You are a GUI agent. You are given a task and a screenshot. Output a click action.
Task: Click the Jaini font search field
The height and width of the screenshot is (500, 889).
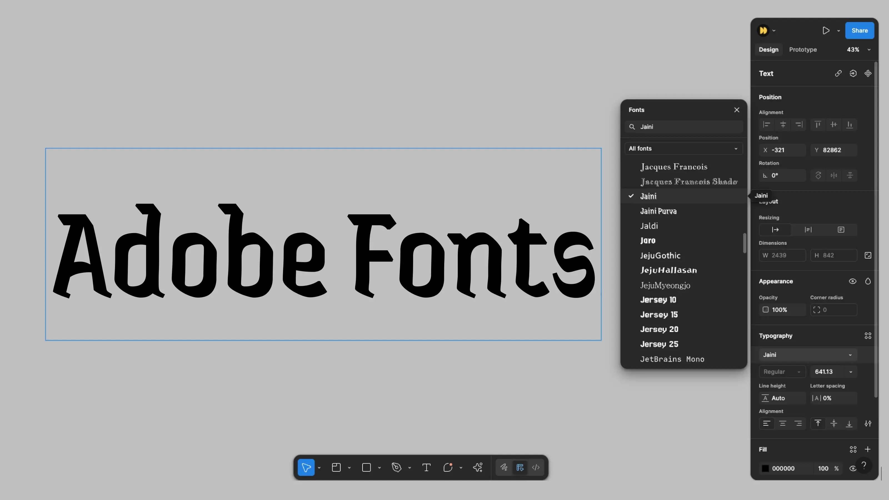(683, 127)
